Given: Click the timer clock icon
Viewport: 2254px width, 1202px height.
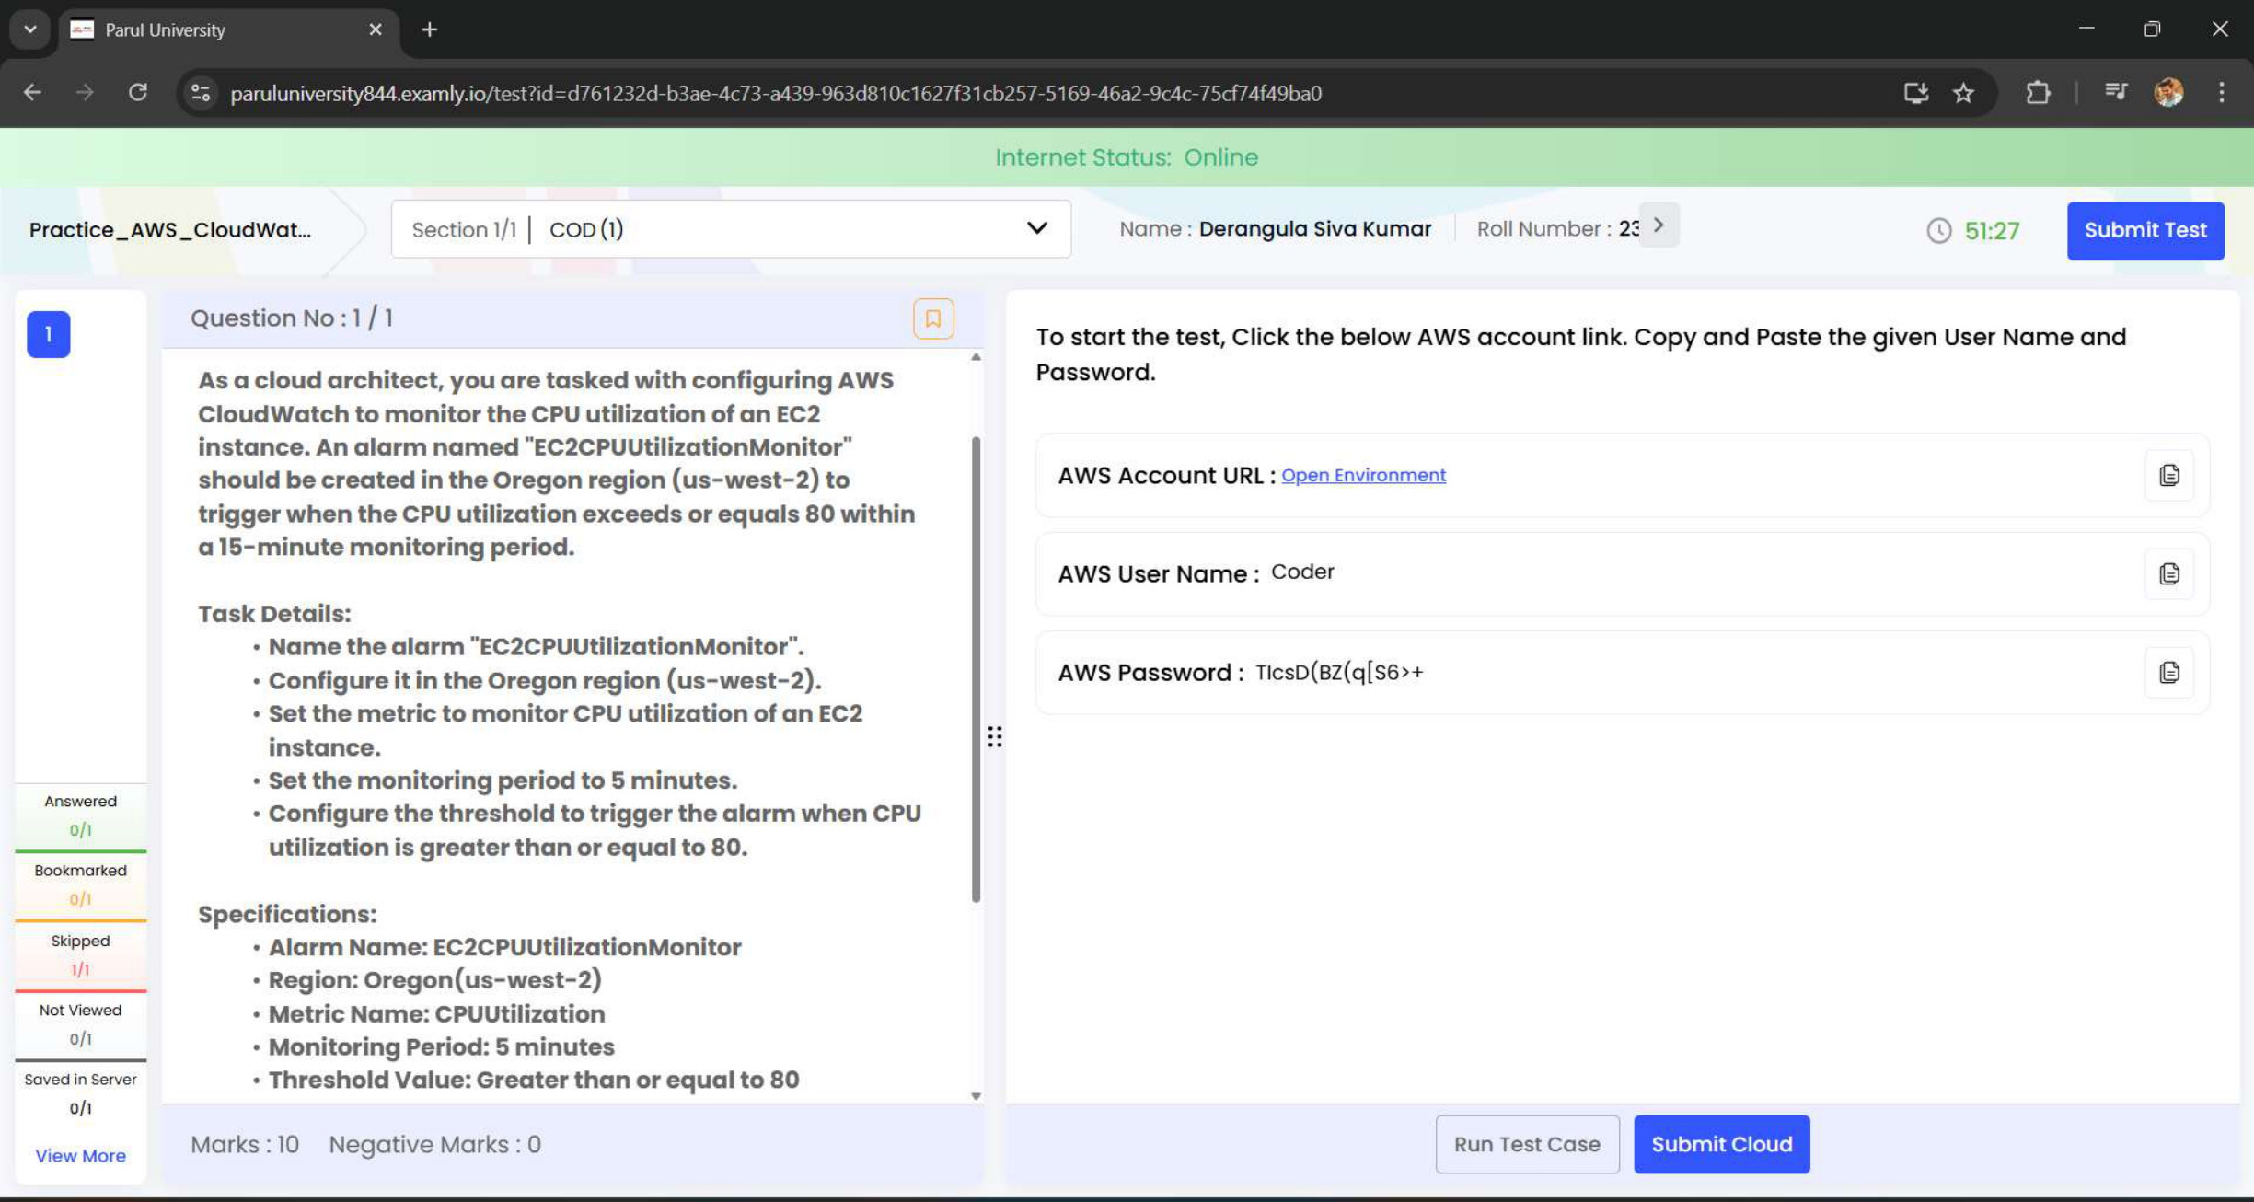Looking at the screenshot, I should pos(1938,230).
